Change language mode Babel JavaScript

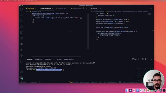pos(112,82)
